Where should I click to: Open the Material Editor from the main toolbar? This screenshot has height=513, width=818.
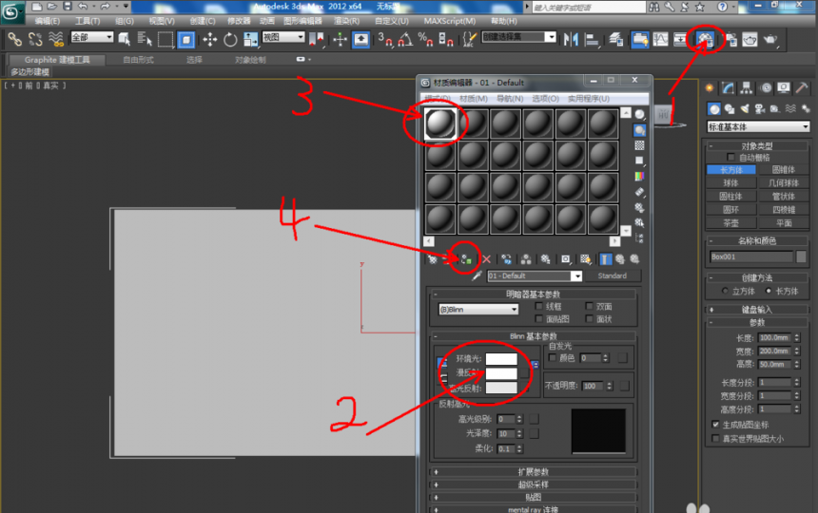pos(706,40)
